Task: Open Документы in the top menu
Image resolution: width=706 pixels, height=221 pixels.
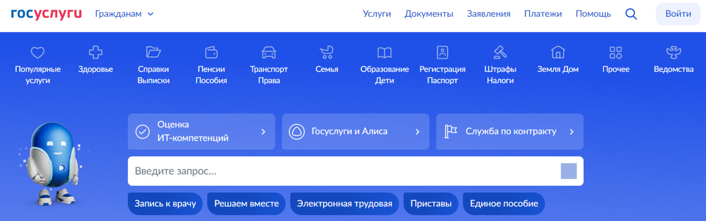Action: coord(429,14)
